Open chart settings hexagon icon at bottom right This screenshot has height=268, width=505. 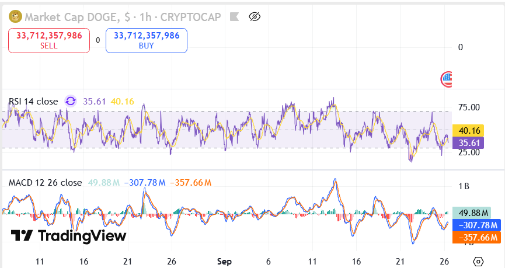[478, 261]
